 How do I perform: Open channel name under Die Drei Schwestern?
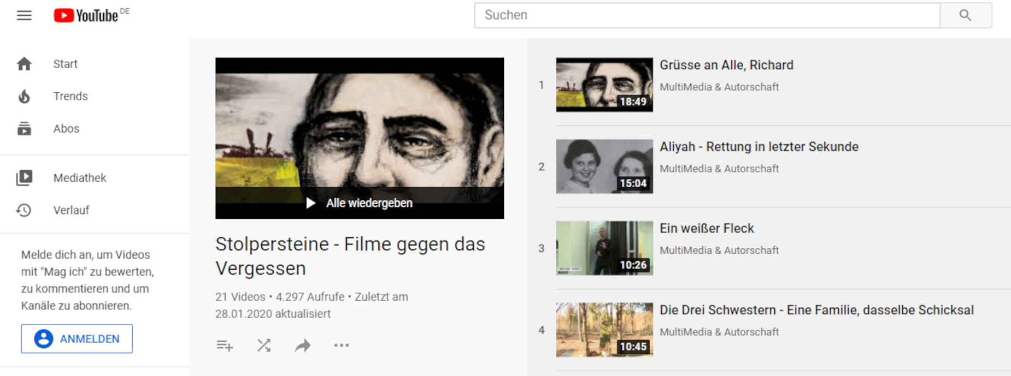click(719, 332)
